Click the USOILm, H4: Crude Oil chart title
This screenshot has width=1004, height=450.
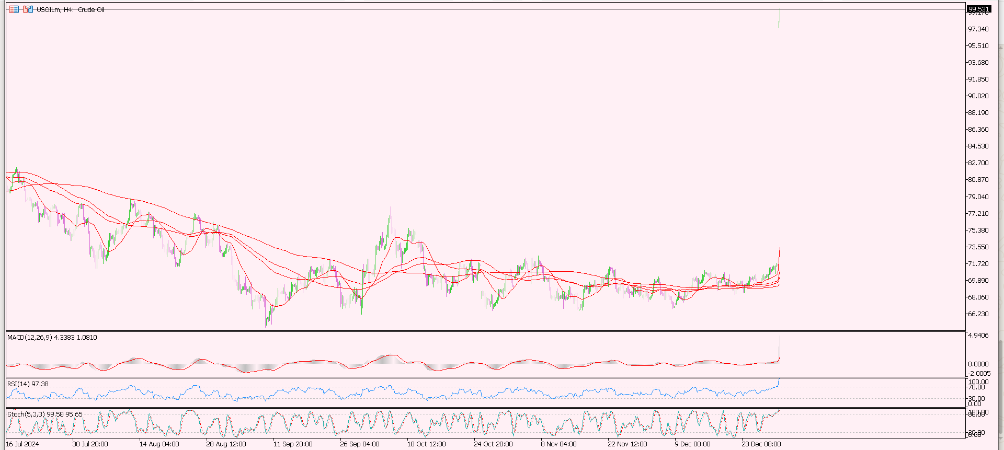tap(70, 10)
